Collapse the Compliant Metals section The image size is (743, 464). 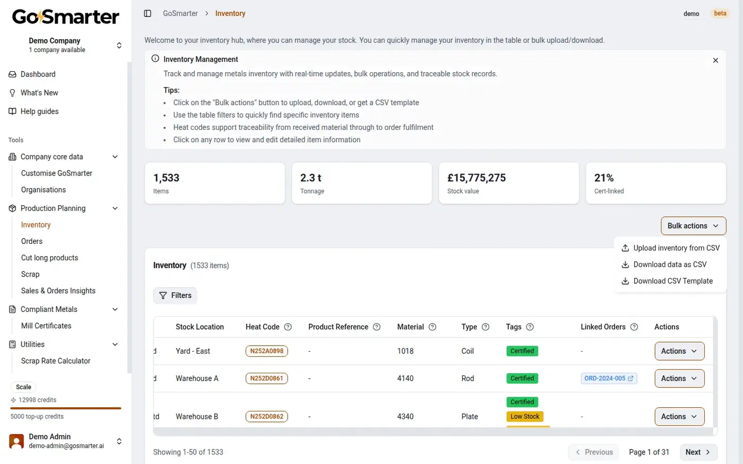115,309
